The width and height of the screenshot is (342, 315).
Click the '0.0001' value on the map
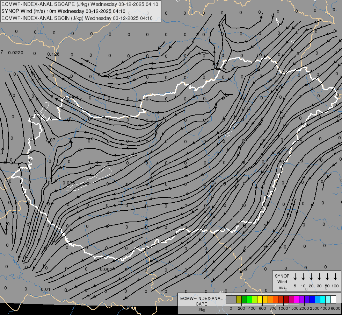pos(71,98)
